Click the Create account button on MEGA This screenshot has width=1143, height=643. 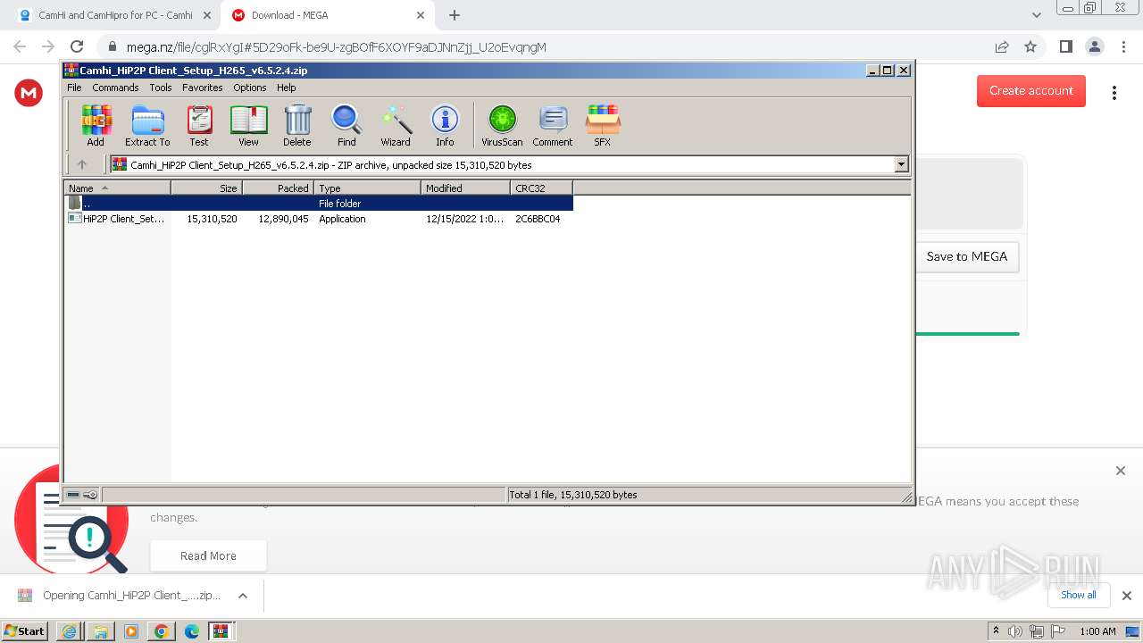[x=1031, y=90]
